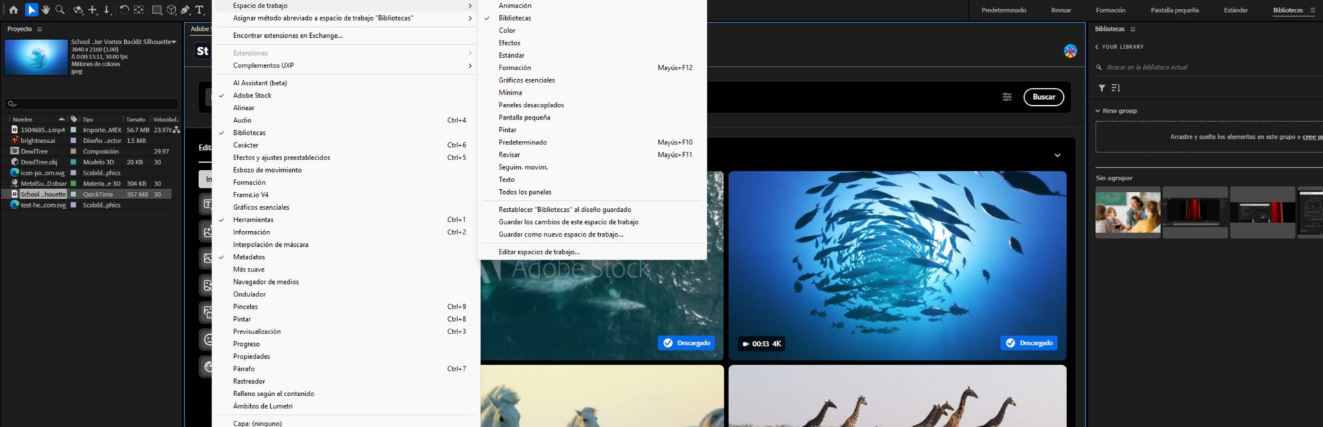The width and height of the screenshot is (1323, 427).
Task: Open Adobe Stock search filter settings icon
Action: [x=1007, y=97]
